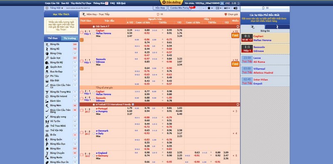Mute sound with the speaker icon
The height and width of the screenshot is (164, 333).
point(235,8)
